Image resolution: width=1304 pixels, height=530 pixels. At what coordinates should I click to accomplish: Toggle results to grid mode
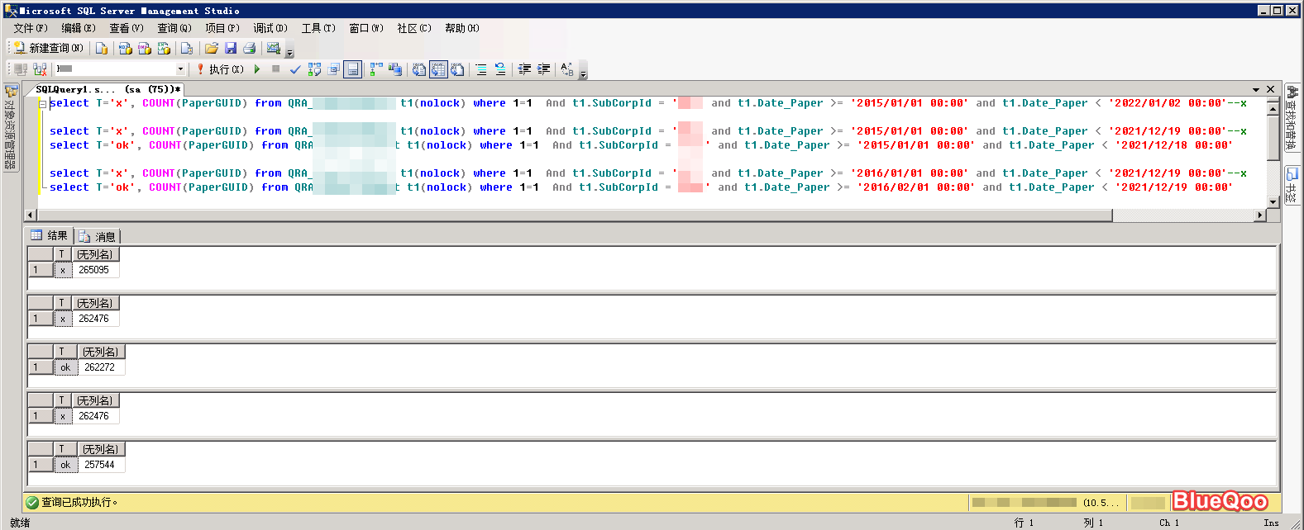(x=438, y=69)
